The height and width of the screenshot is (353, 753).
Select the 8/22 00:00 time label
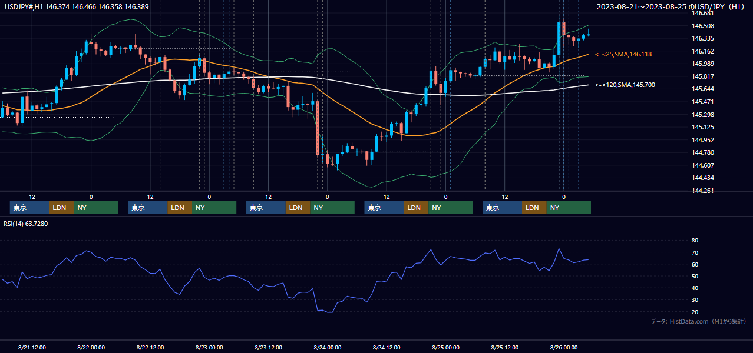pyautogui.click(x=91, y=347)
